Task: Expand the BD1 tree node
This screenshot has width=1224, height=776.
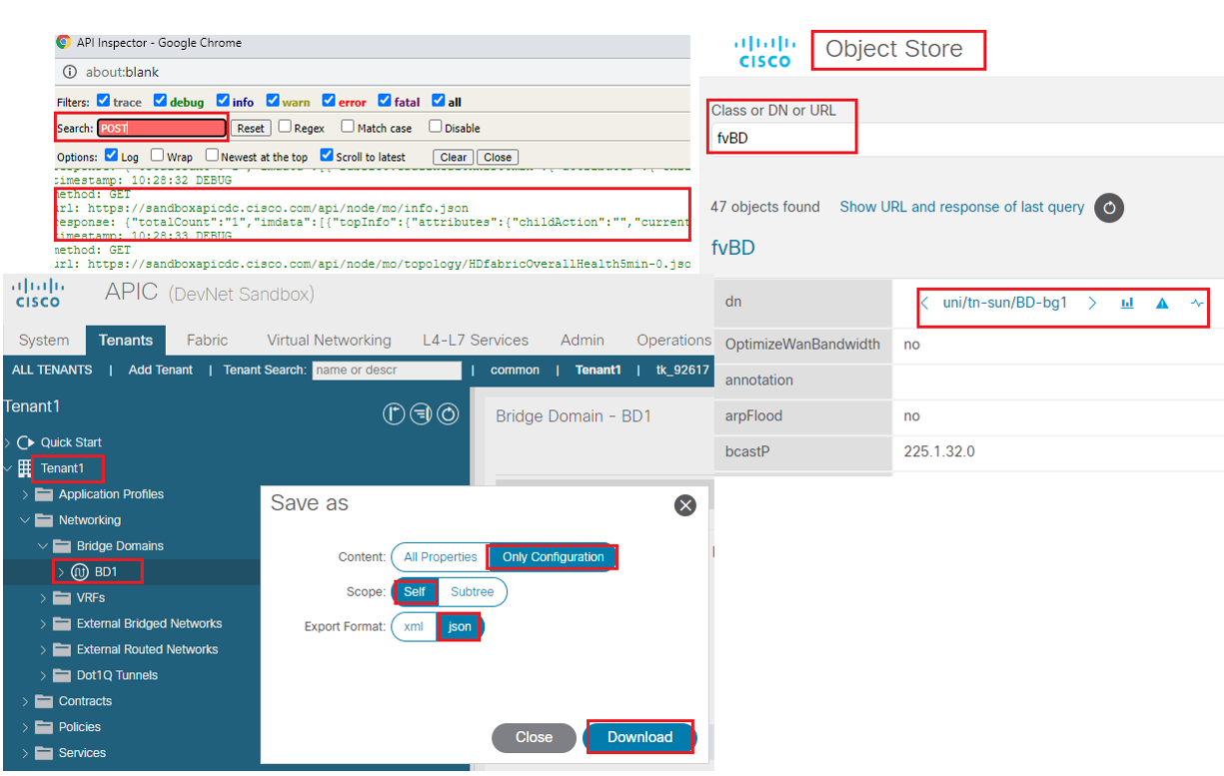Action: (x=61, y=572)
